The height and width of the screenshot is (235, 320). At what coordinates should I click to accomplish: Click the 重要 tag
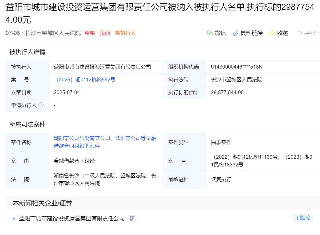tap(90, 33)
